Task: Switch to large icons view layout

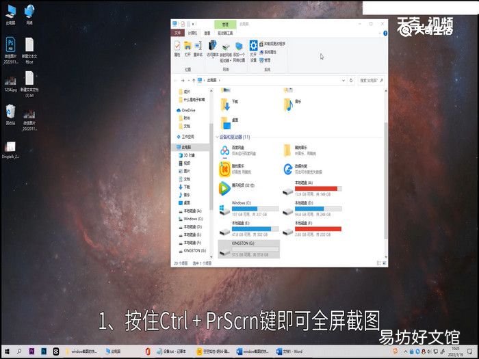Action: (384, 263)
